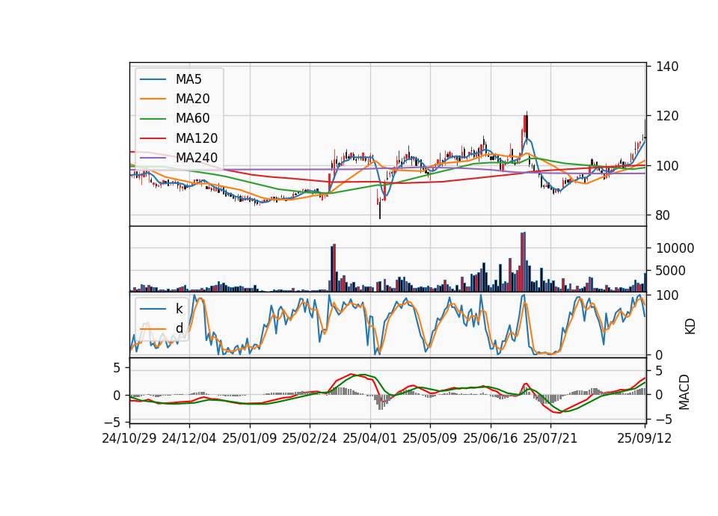
Task: Click the purple line sample beside MA240
Action: 153,158
